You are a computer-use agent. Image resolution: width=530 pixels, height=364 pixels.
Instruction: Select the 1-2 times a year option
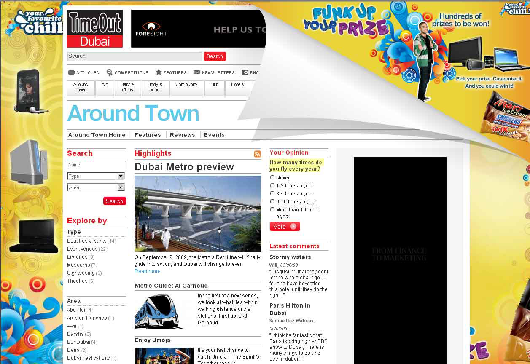tap(272, 185)
